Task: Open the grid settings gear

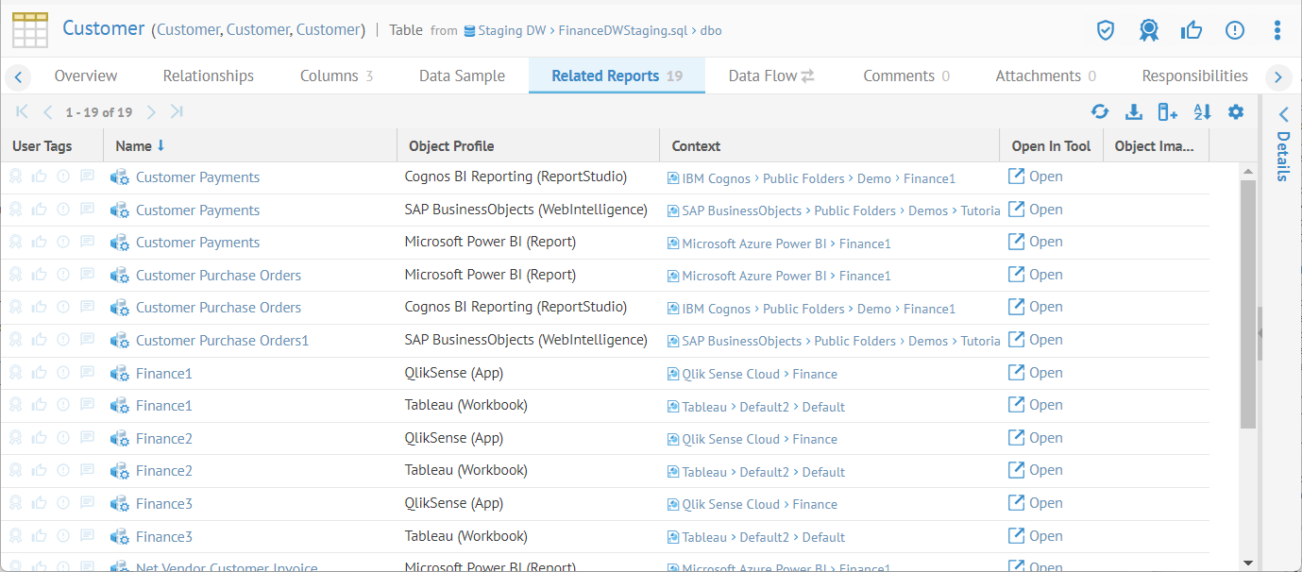Action: tap(1236, 112)
